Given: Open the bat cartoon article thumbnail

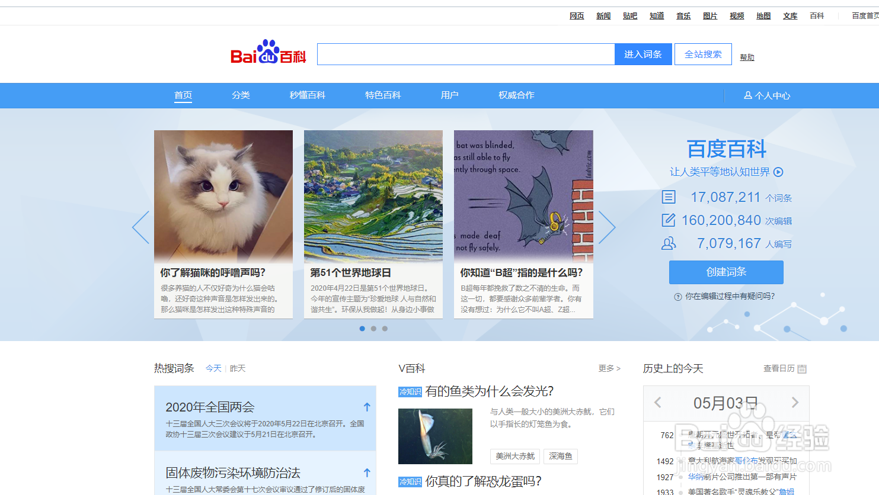Looking at the screenshot, I should [523, 196].
